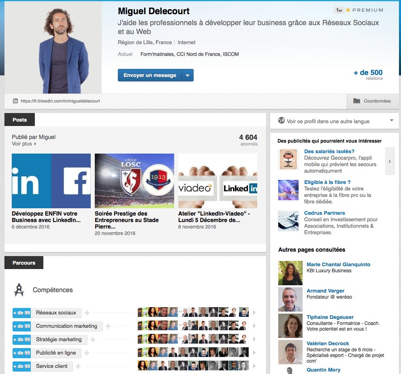The image size is (401, 374).
Task: Open the Envoyer un message dropdown arrow
Action: pyautogui.click(x=188, y=75)
